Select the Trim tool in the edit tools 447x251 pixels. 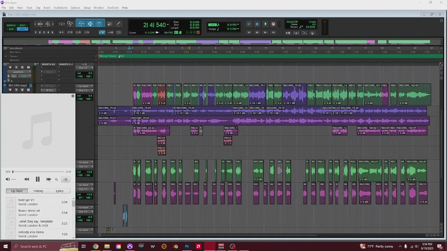81,24
